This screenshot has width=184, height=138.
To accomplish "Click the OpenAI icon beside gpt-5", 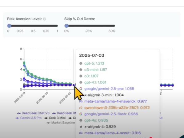I will [81, 63].
